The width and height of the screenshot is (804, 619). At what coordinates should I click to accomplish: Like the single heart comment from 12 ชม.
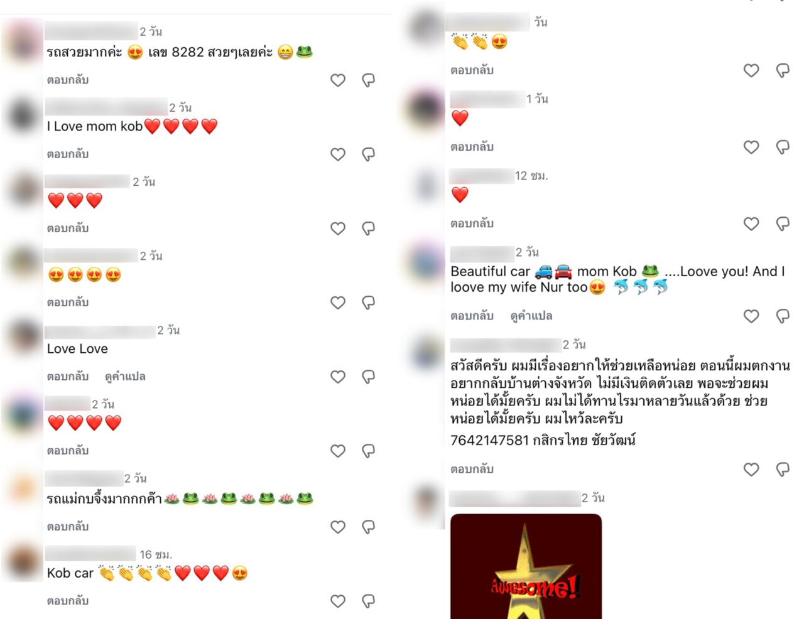pyautogui.click(x=751, y=223)
